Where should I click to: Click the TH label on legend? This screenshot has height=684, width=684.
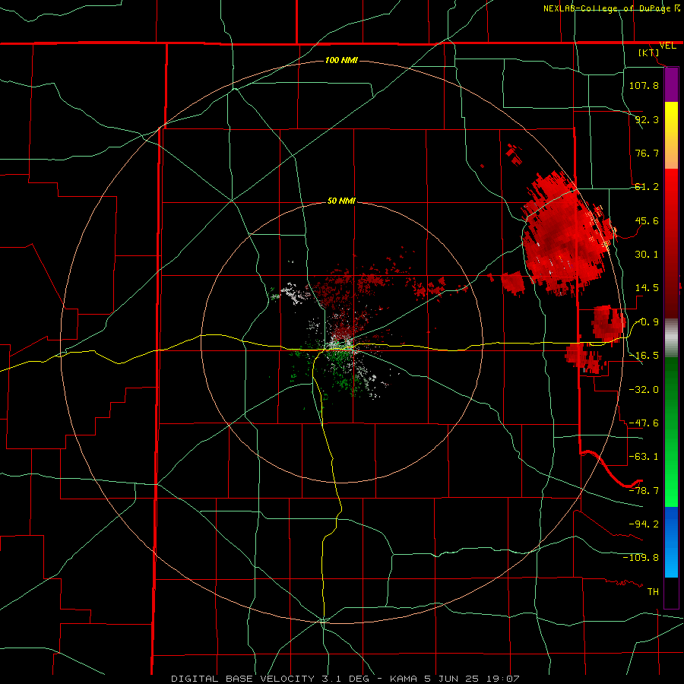(653, 592)
